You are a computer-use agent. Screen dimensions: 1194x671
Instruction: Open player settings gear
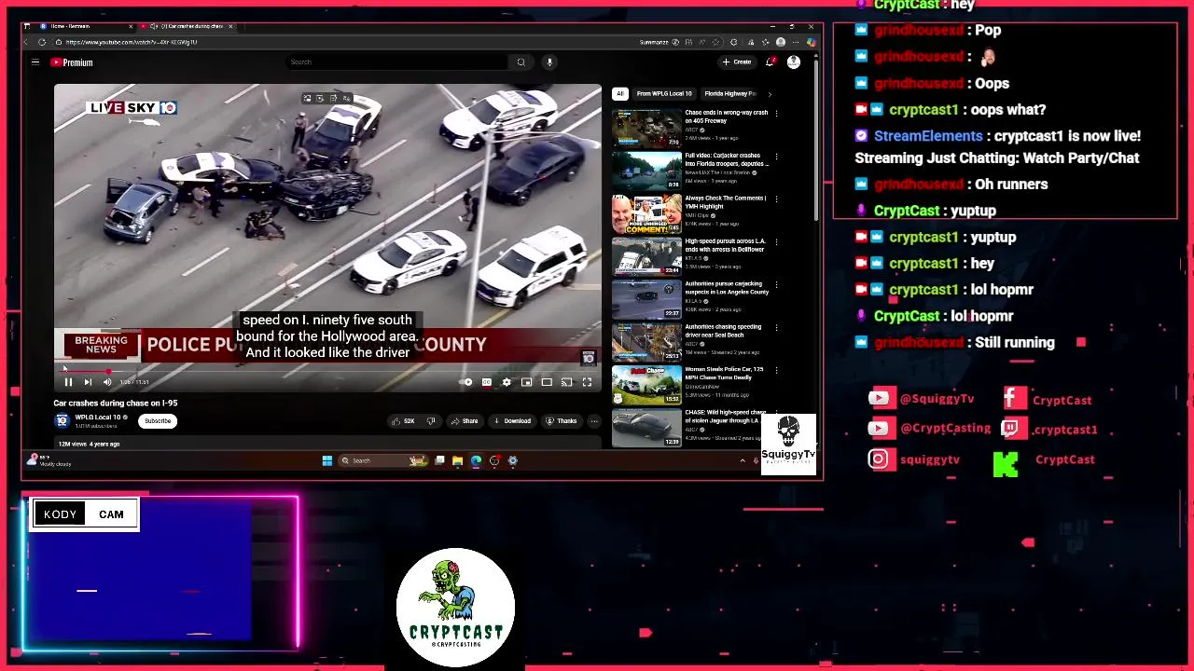point(507,382)
